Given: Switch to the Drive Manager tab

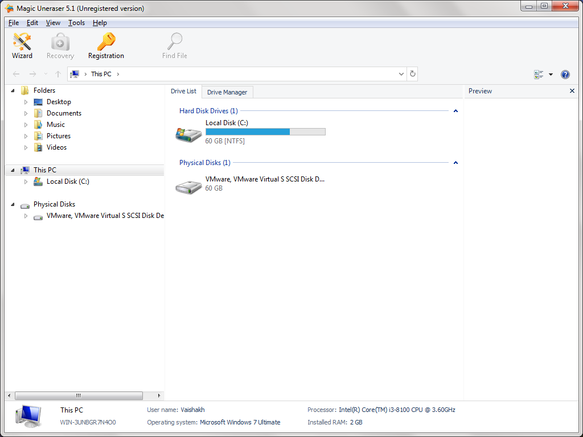Looking at the screenshot, I should (x=227, y=92).
